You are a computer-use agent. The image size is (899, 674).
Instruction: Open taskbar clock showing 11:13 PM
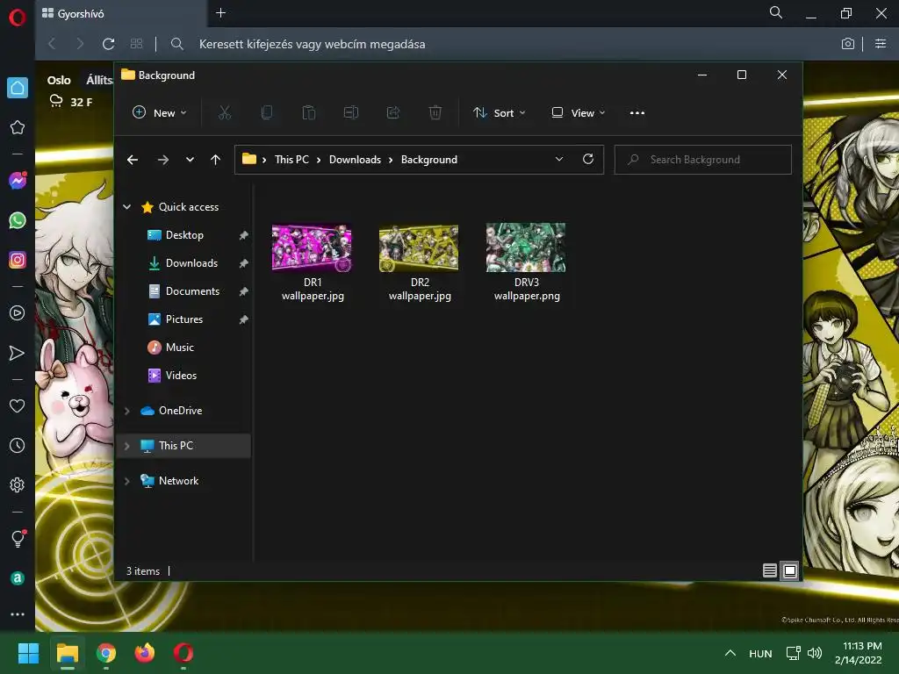[859, 653]
